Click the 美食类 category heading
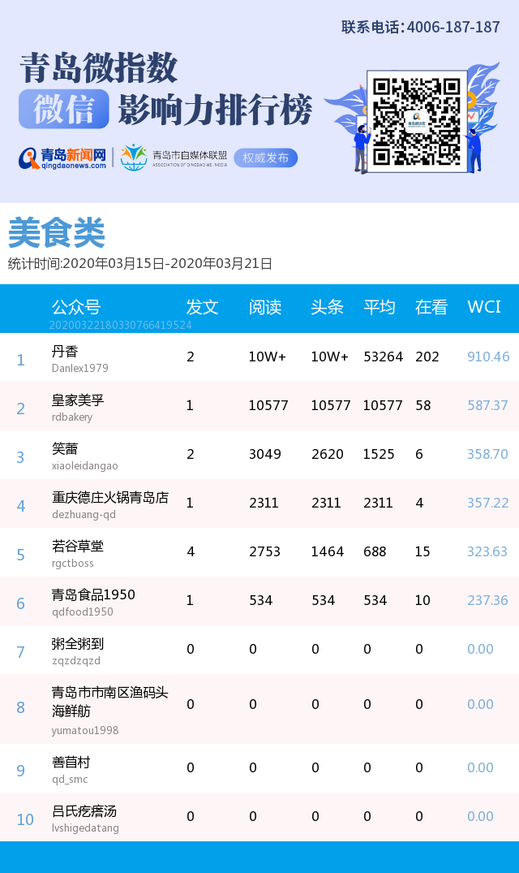 click(x=57, y=234)
